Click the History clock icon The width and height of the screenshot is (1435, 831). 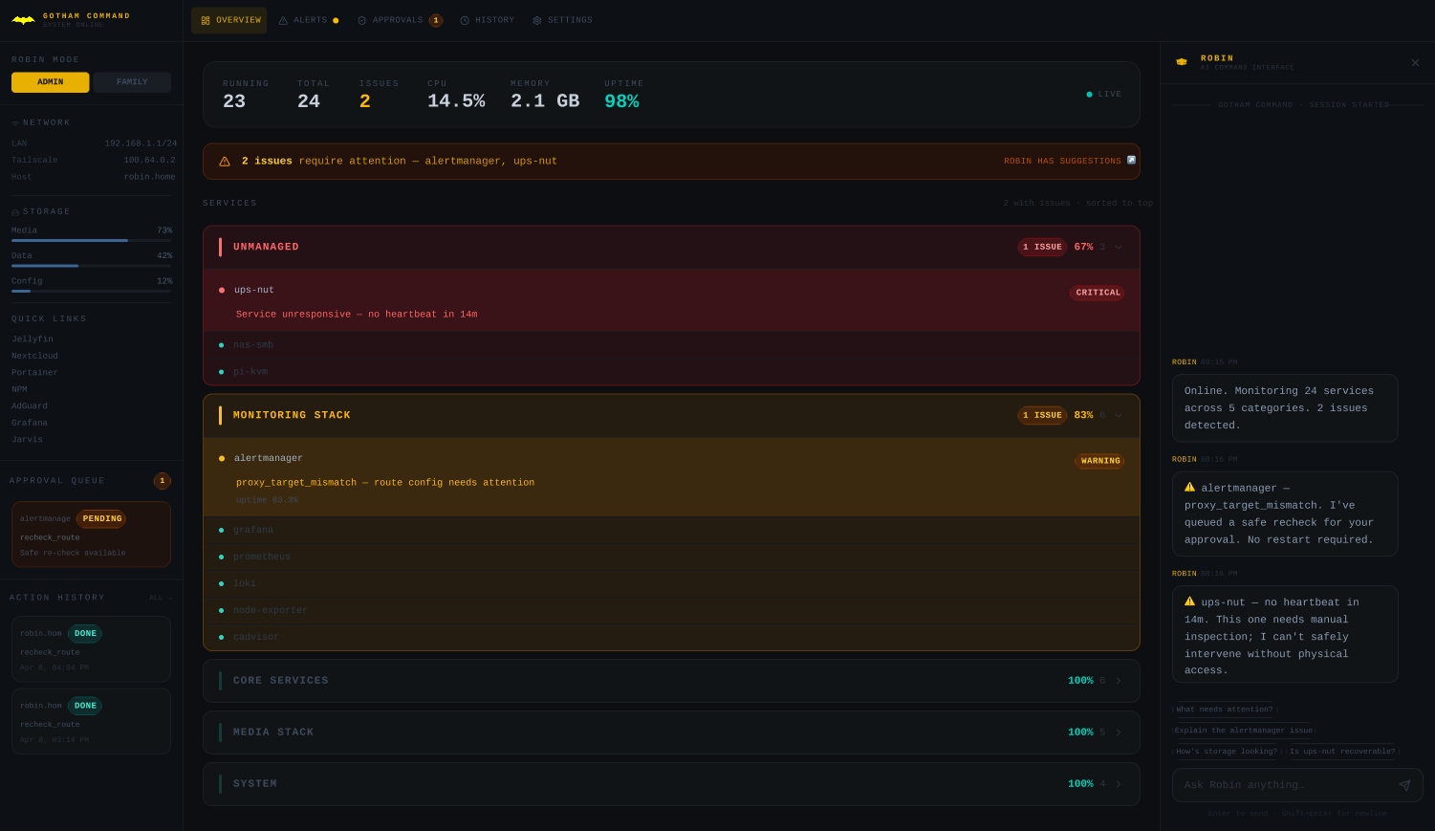pos(465,20)
